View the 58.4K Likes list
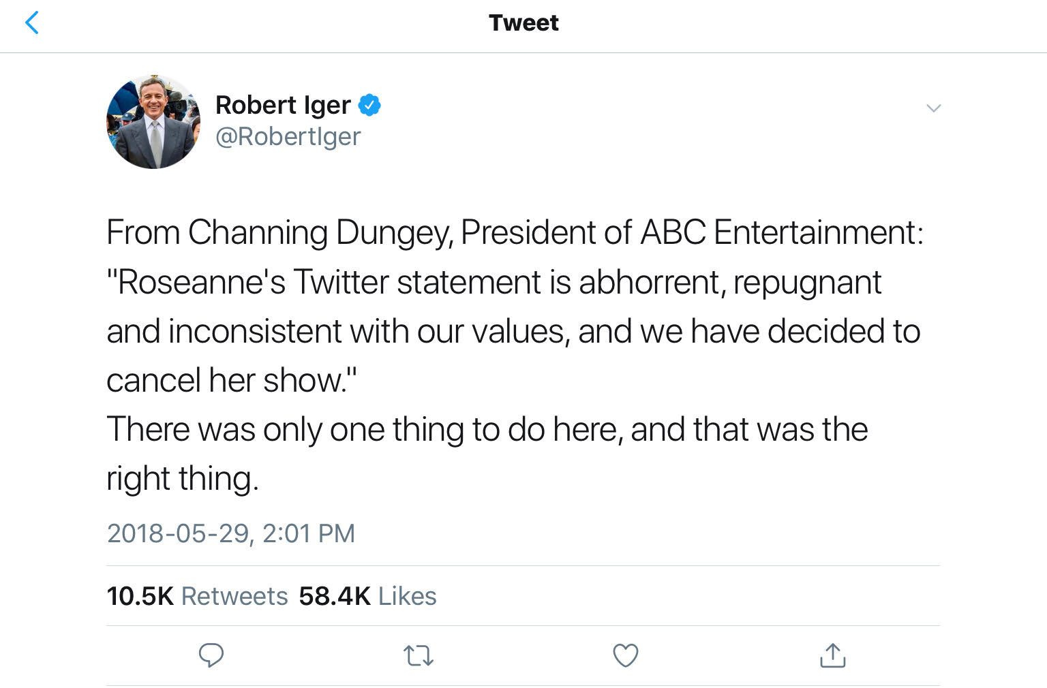The width and height of the screenshot is (1047, 688). pyautogui.click(x=367, y=596)
